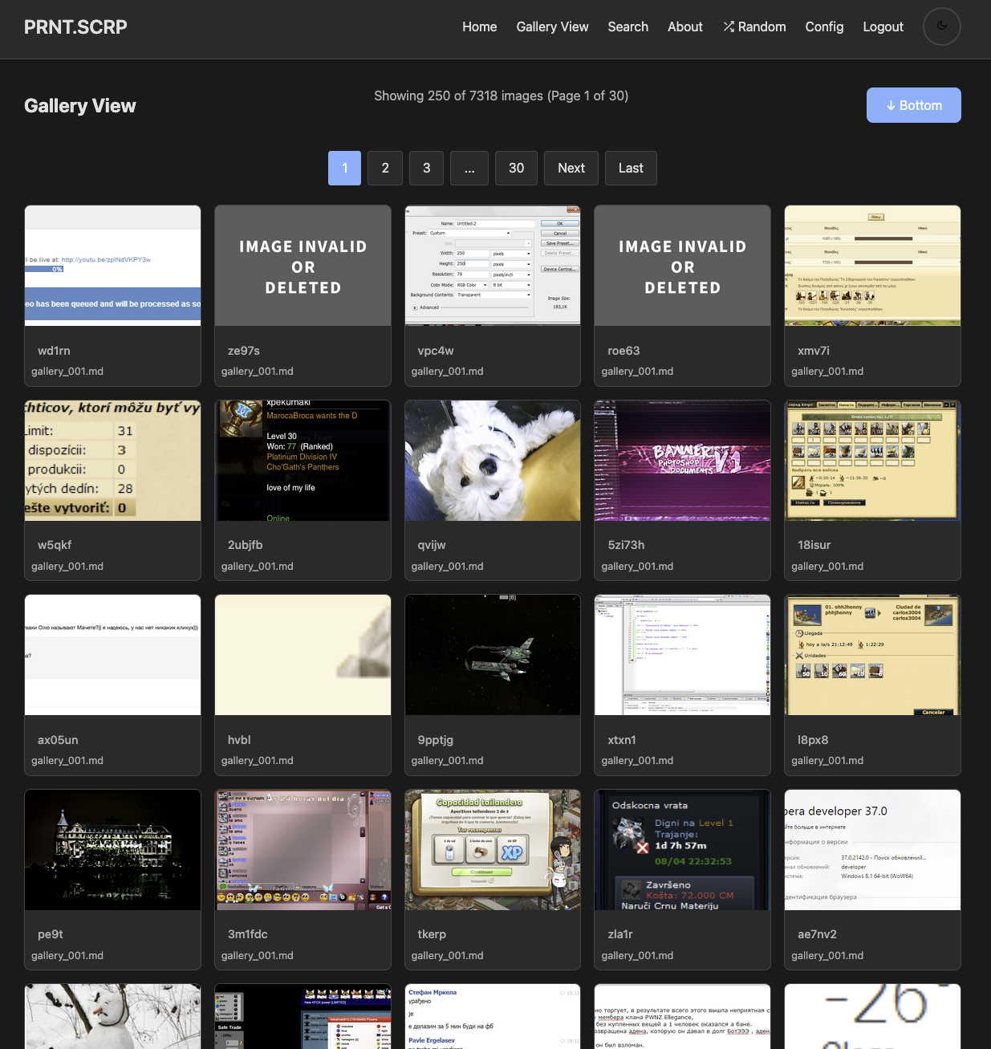This screenshot has height=1049, width=991.
Task: Open thumbnail for image zla1r
Action: (x=682, y=850)
